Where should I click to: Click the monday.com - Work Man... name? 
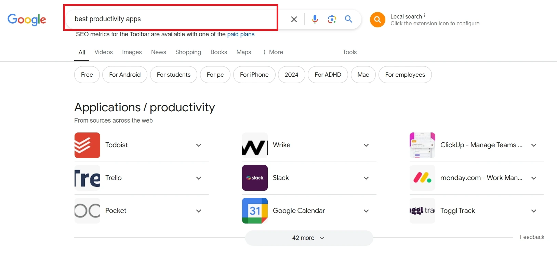click(481, 178)
